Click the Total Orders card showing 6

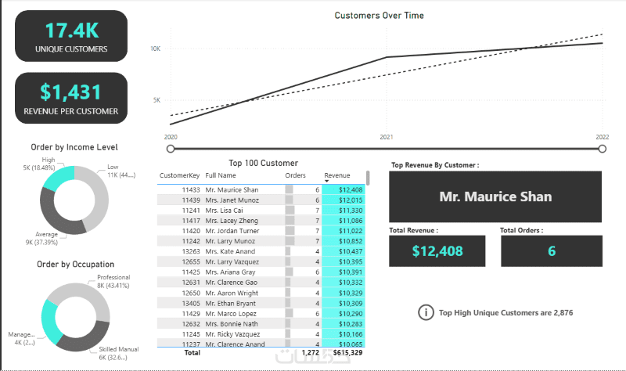(552, 251)
